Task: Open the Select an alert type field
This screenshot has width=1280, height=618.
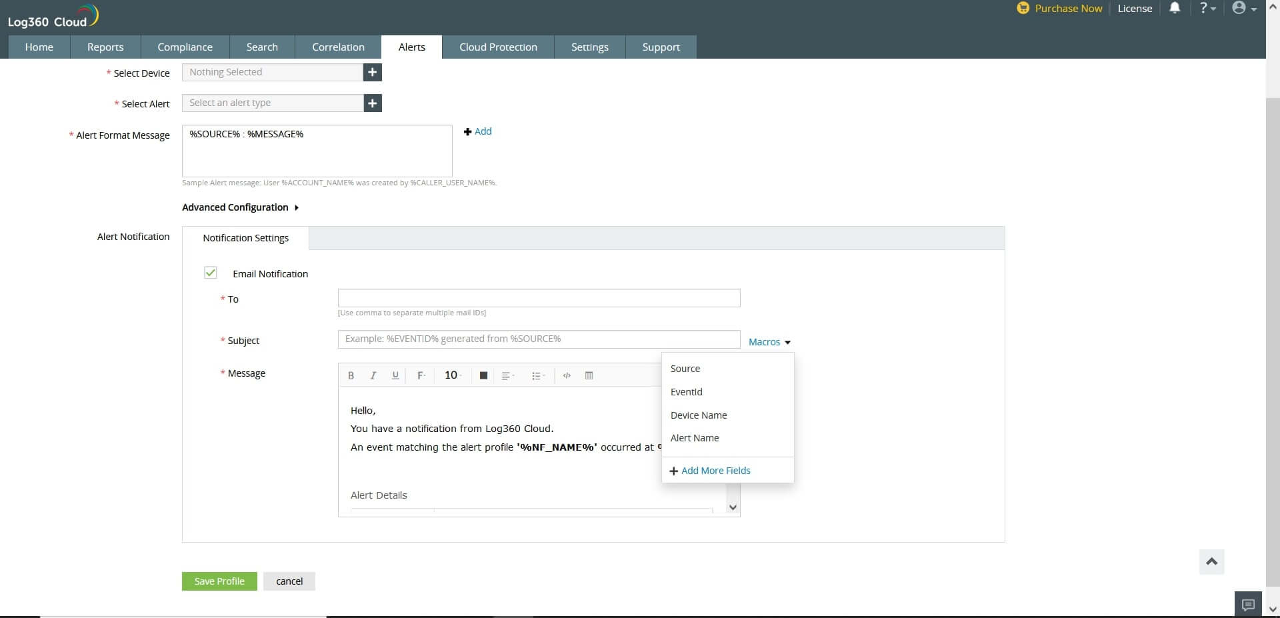Action: tap(273, 103)
